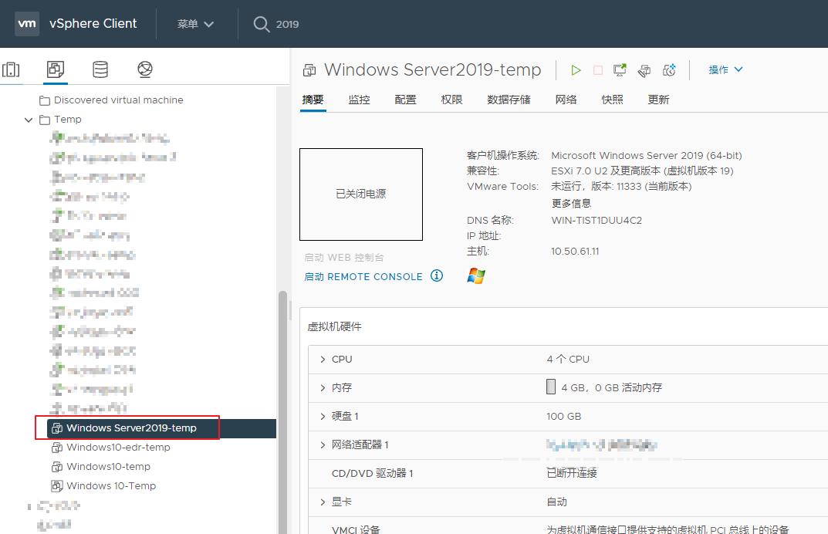This screenshot has width=828, height=534.
Task: Power on the VM with green play icon
Action: tap(576, 70)
